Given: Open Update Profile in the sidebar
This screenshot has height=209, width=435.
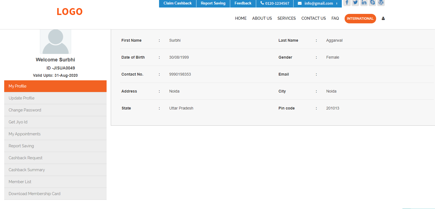Looking at the screenshot, I should pos(21,98).
